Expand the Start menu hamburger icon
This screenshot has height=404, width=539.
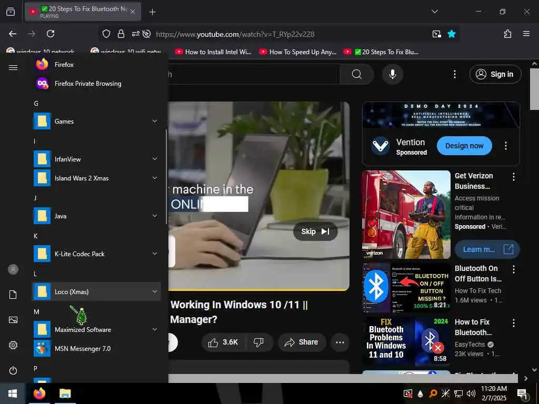tap(13, 67)
